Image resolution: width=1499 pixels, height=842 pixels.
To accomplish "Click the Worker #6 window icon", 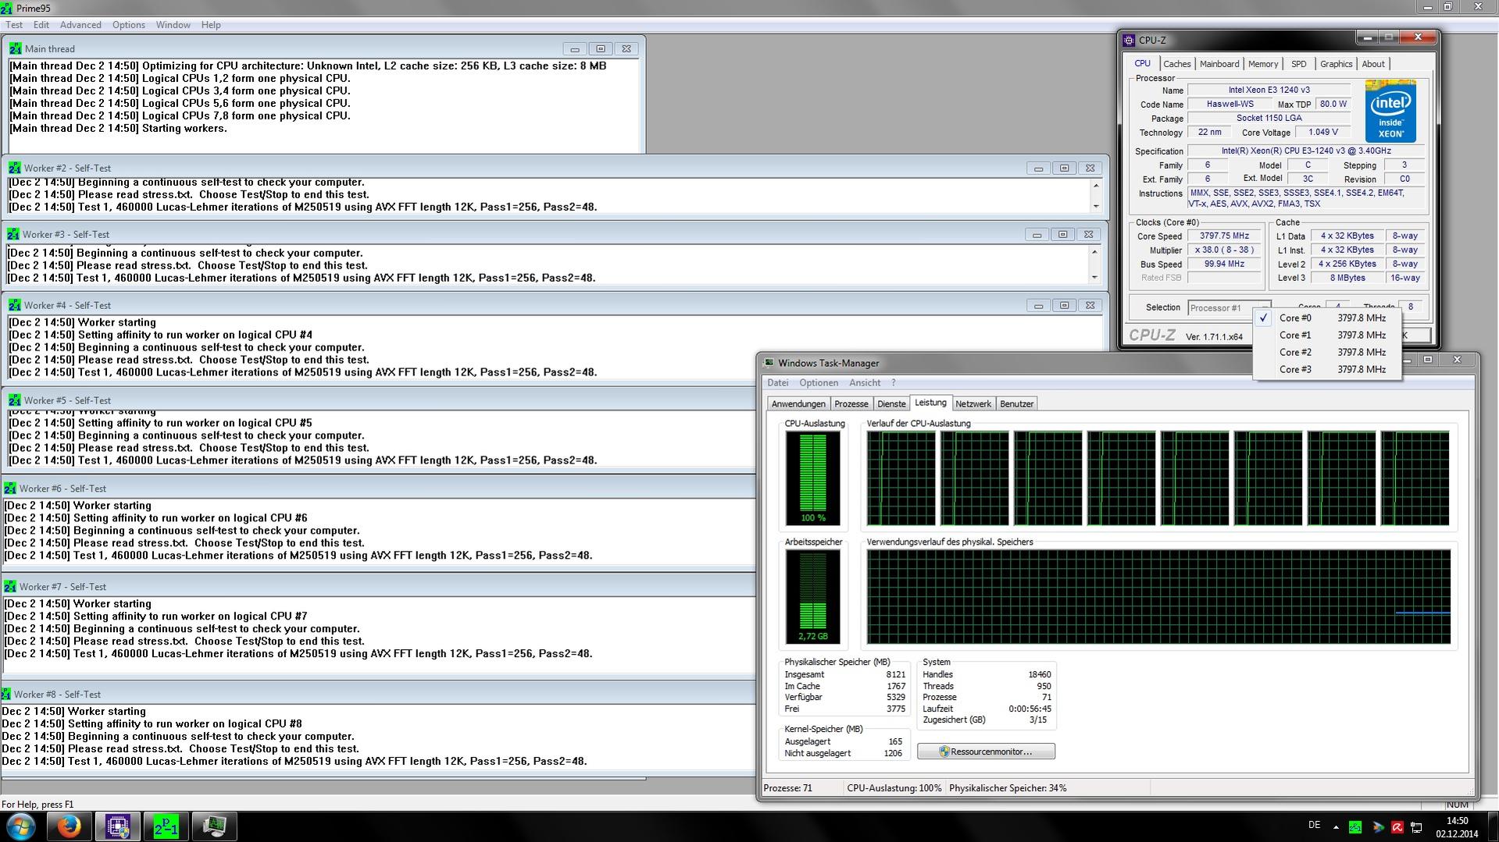I will 10,489.
